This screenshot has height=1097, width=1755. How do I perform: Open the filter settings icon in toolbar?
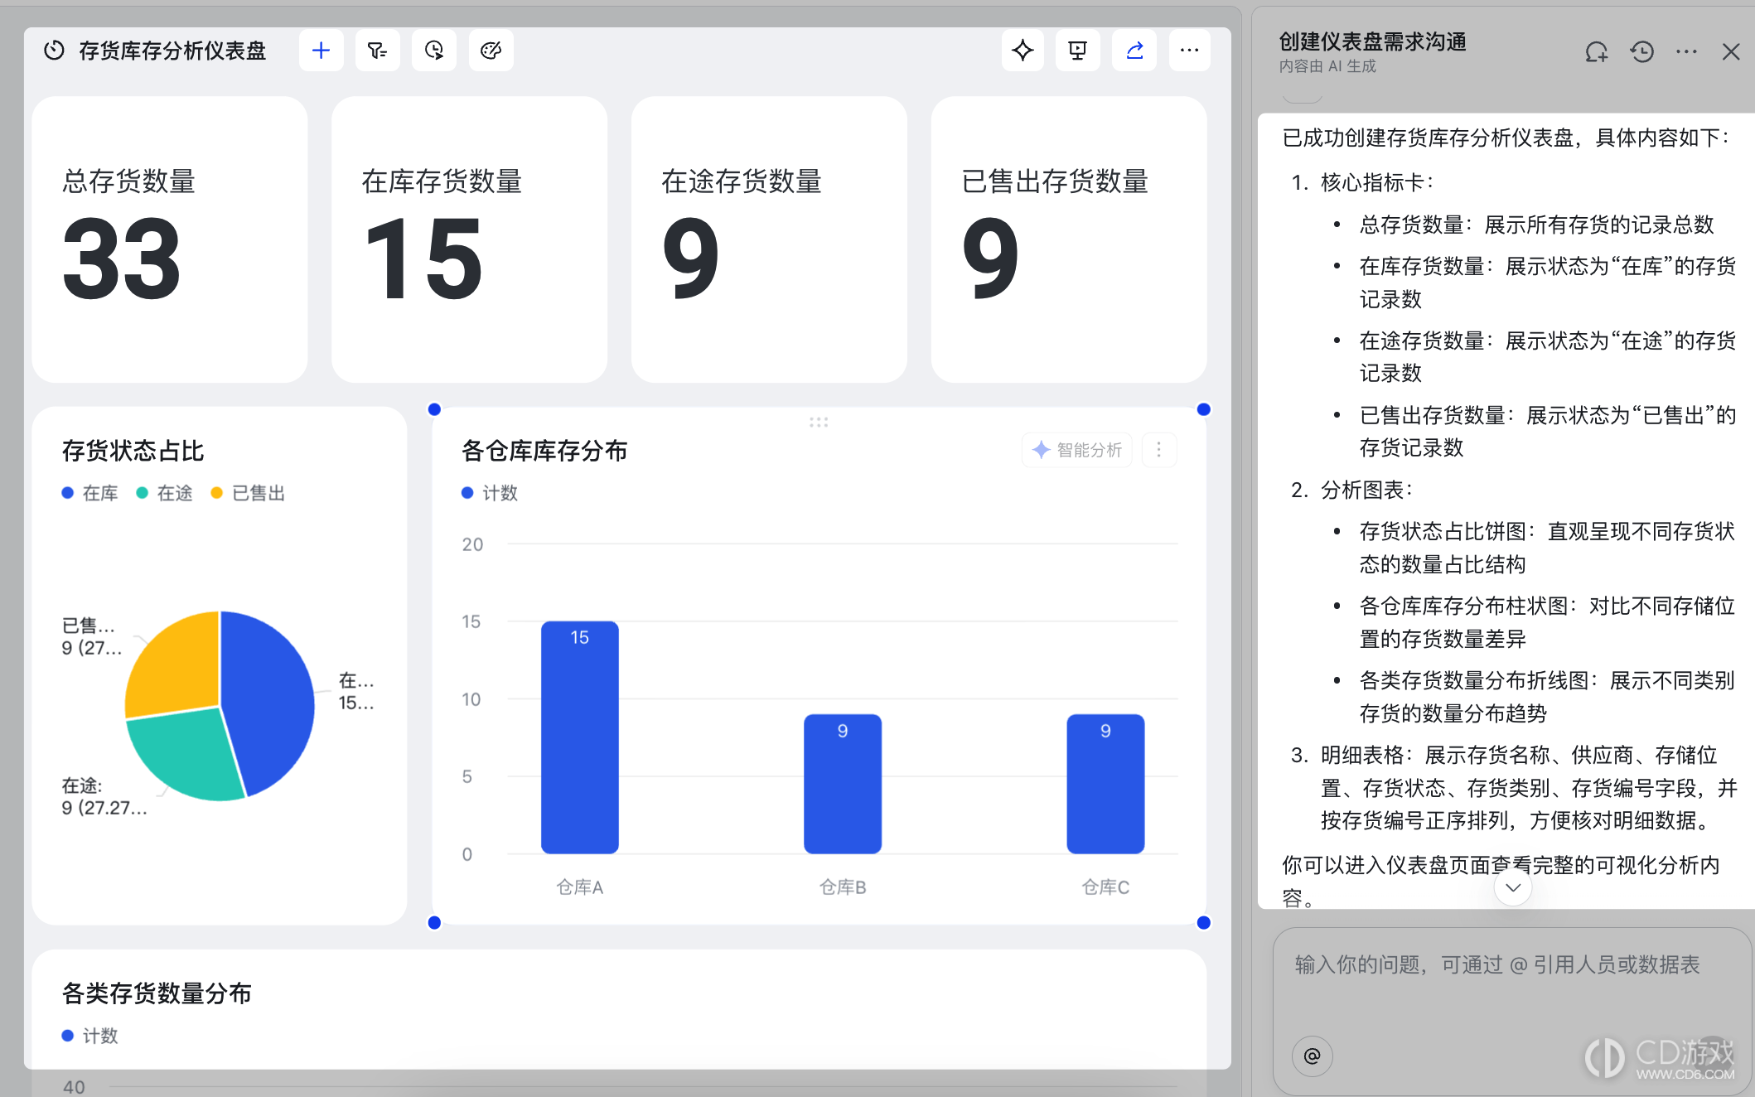pyautogui.click(x=377, y=51)
